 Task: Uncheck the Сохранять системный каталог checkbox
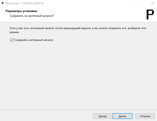click(x=12, y=40)
